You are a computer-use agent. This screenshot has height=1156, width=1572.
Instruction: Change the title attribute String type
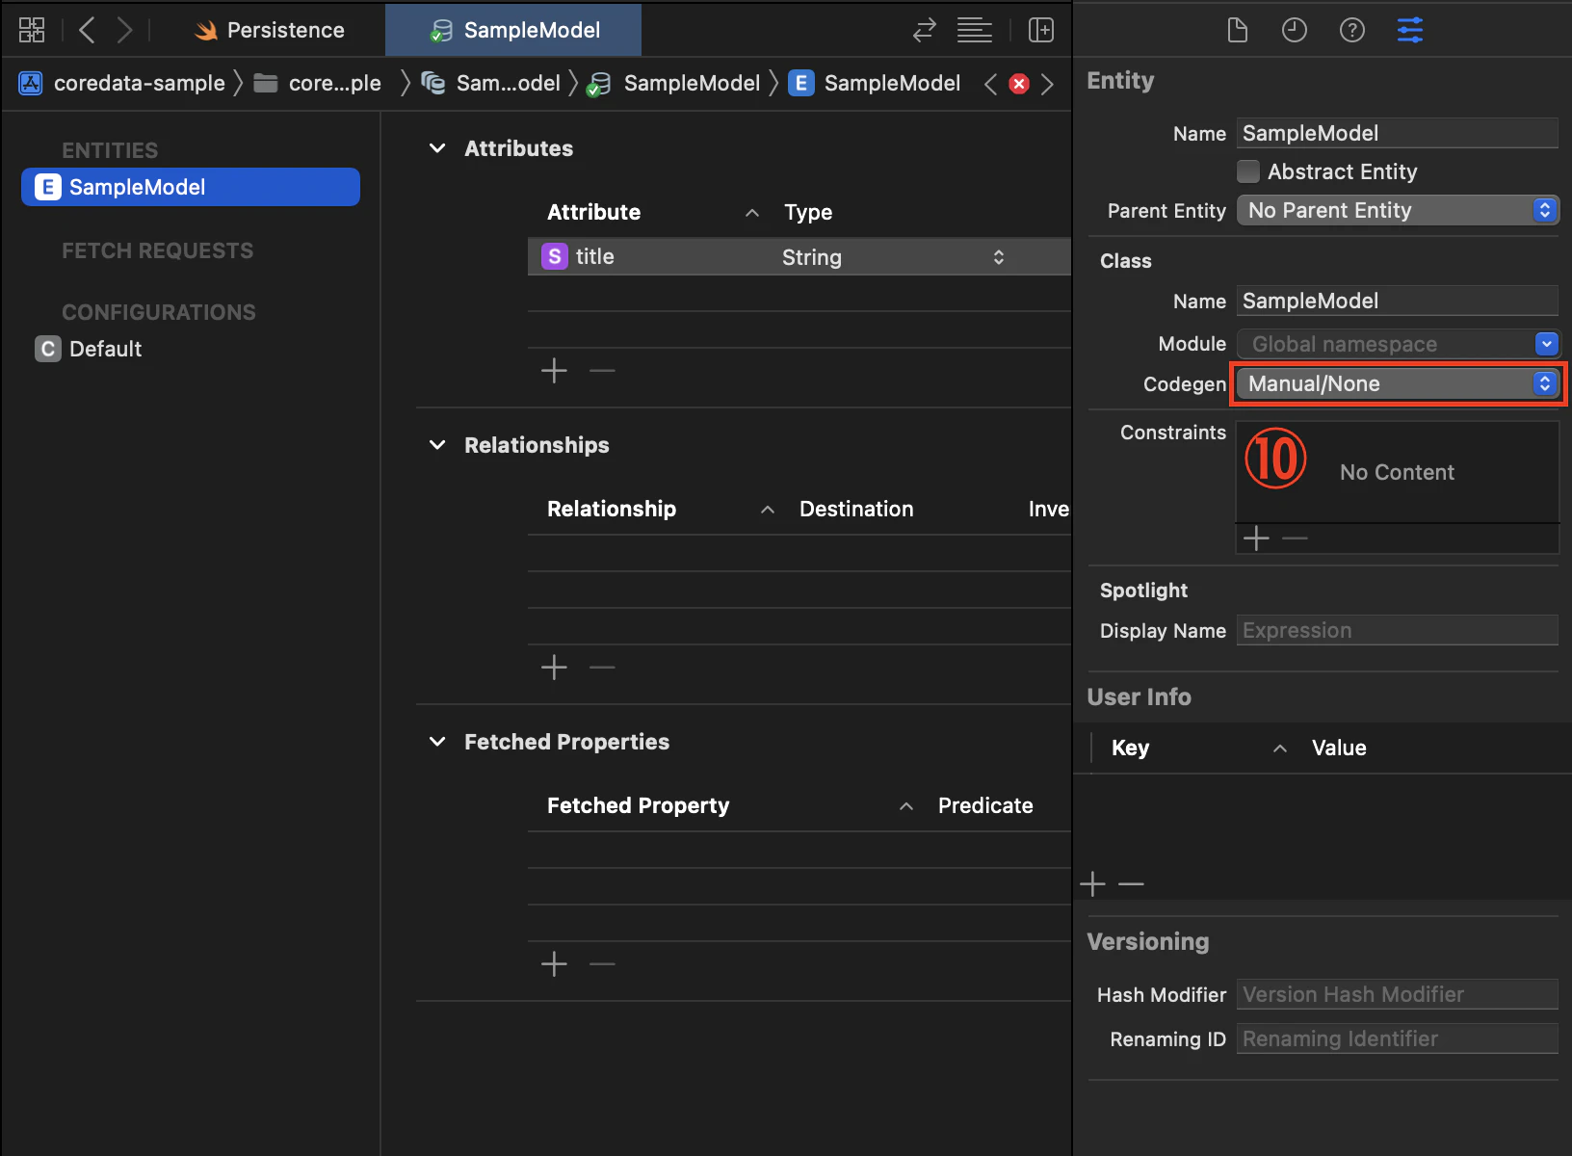click(894, 257)
